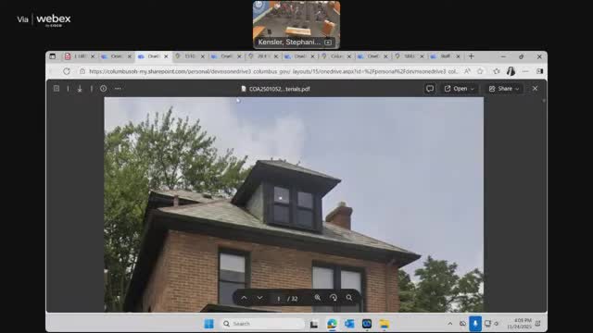Add page to favorites star icon
Screen dimensions: 593x333
click(x=480, y=71)
